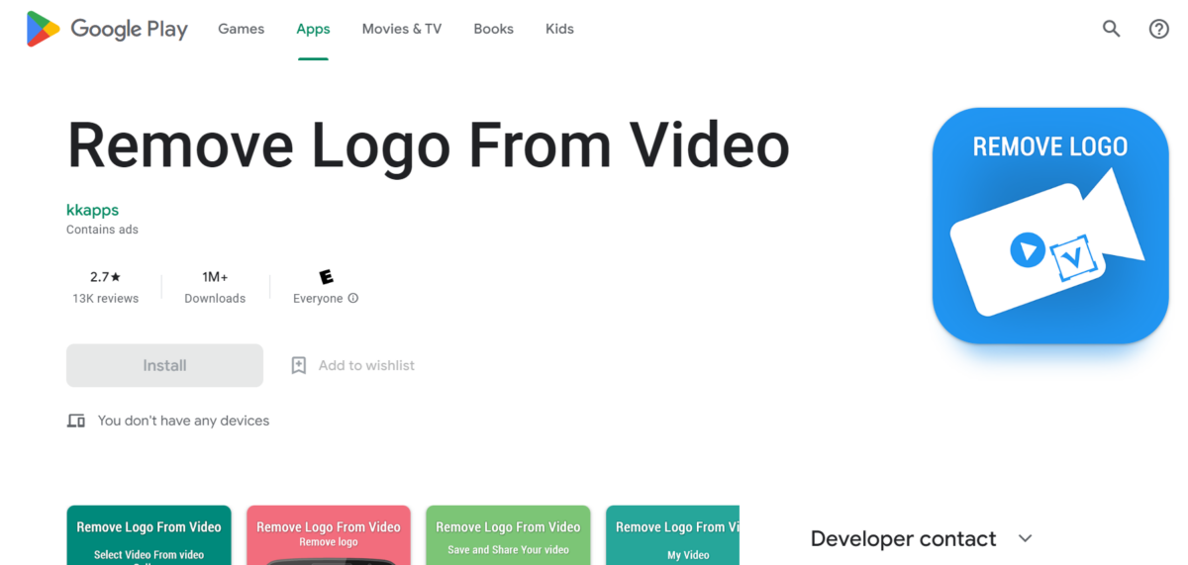Open the Kids tab
1188x565 pixels.
559,29
